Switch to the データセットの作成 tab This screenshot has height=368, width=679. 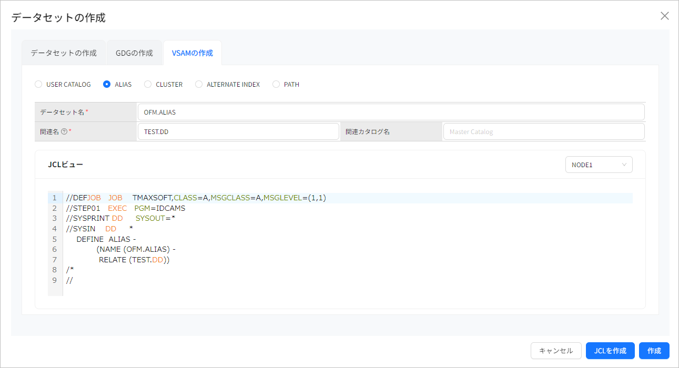(64, 53)
